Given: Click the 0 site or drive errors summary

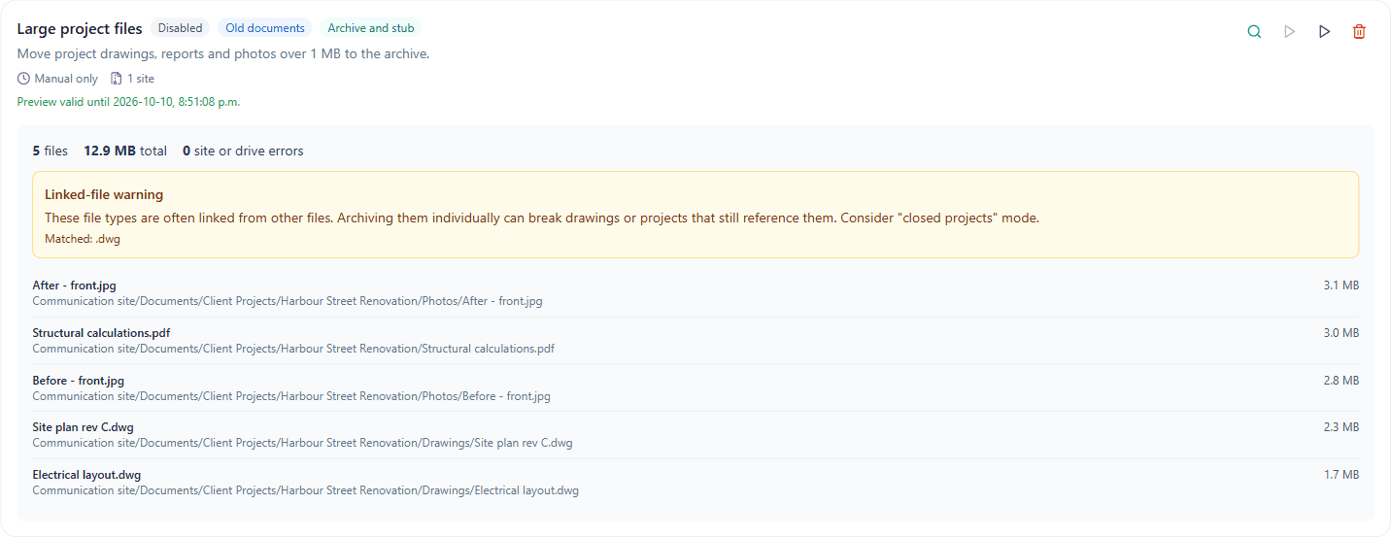Looking at the screenshot, I should [x=243, y=151].
